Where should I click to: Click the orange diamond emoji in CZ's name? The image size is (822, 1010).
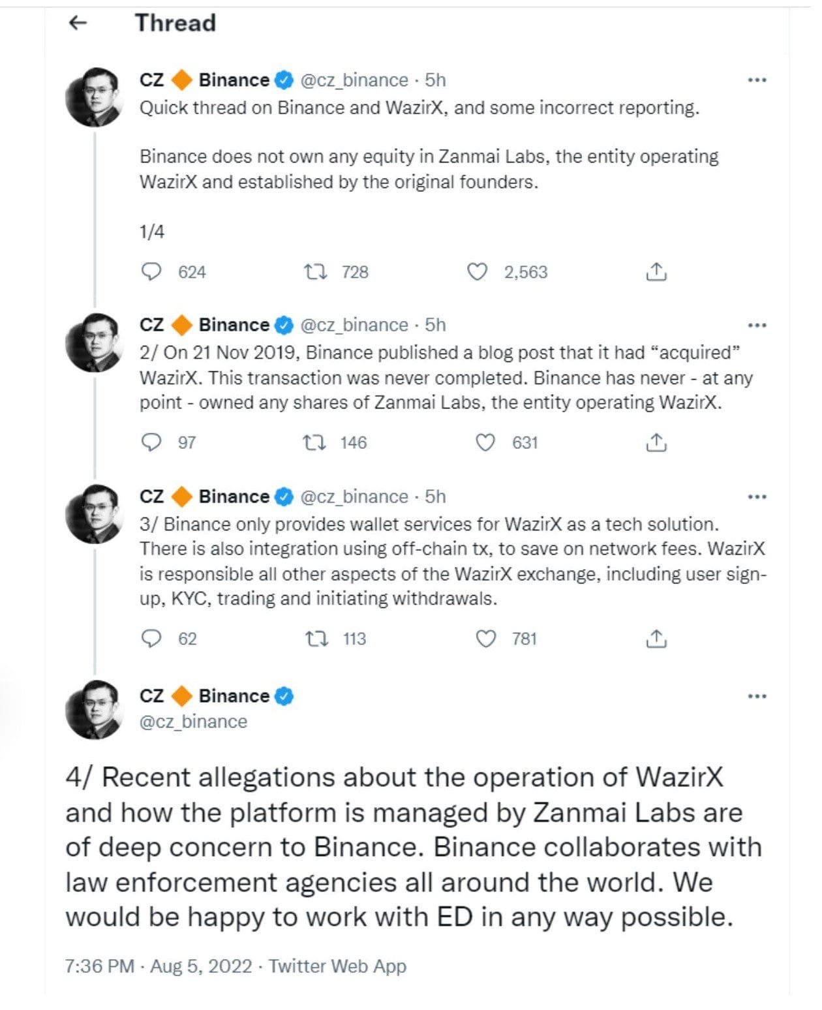(181, 80)
